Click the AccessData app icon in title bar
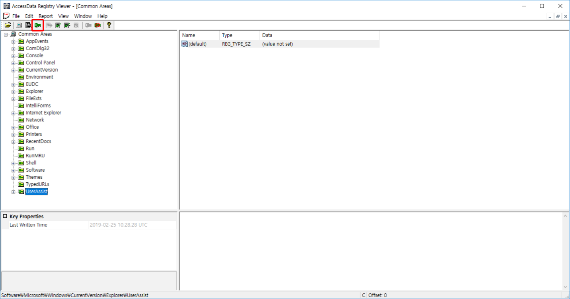 click(x=6, y=6)
